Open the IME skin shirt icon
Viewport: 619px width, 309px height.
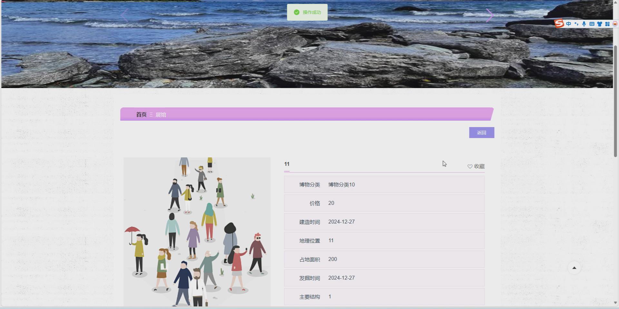tap(600, 24)
